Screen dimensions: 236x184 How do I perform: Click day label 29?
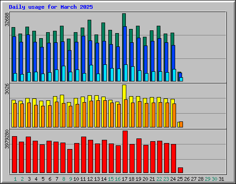click(207, 179)
